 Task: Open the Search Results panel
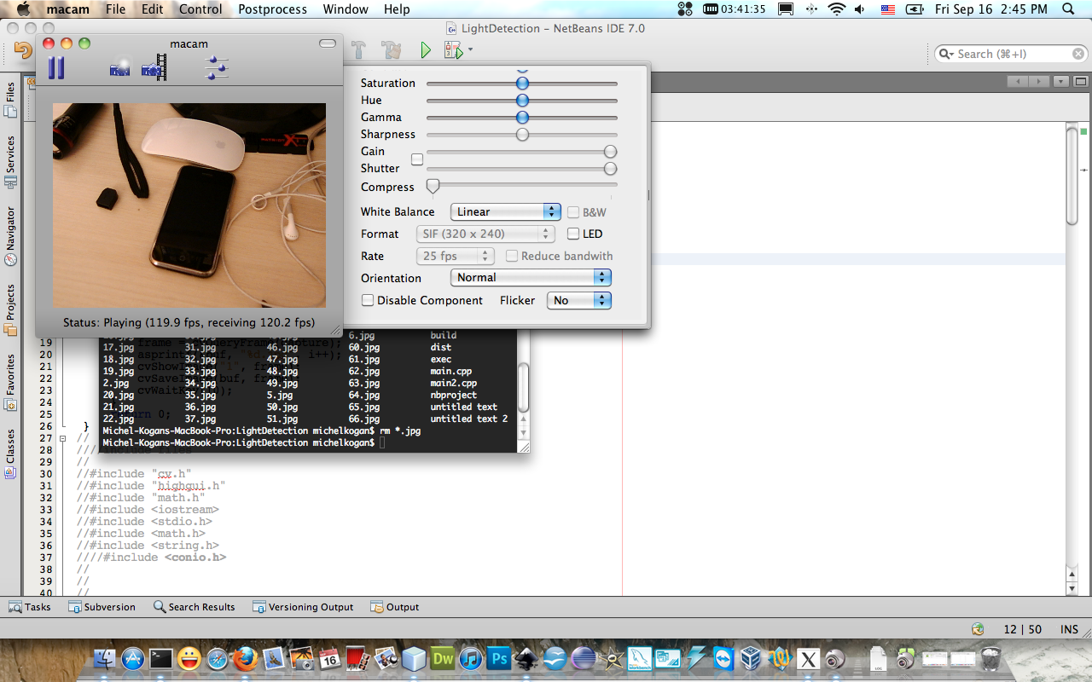[x=194, y=607]
